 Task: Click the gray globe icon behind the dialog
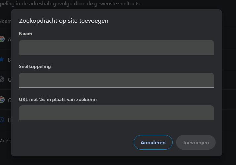tap(2, 79)
